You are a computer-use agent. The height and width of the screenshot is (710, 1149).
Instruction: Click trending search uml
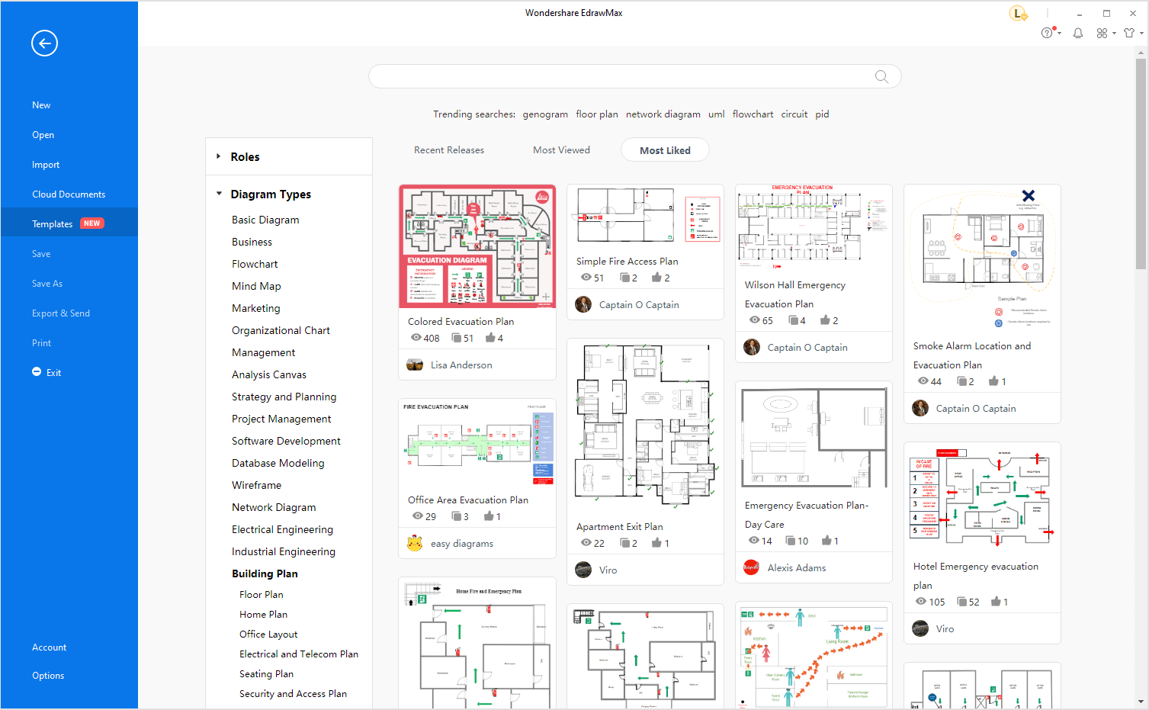point(717,114)
